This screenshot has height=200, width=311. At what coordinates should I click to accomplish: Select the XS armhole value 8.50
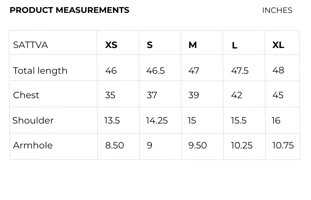pyautogui.click(x=115, y=145)
